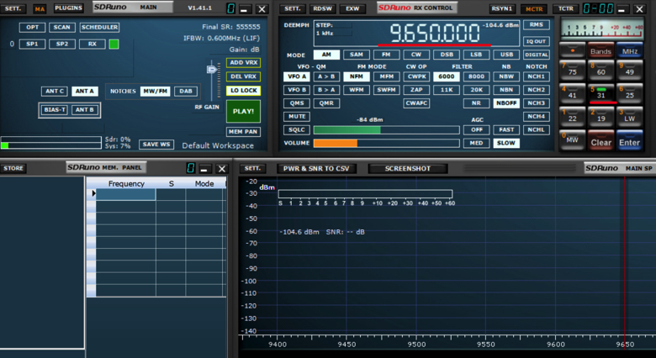Click STORE in the memory panel

(x=13, y=168)
